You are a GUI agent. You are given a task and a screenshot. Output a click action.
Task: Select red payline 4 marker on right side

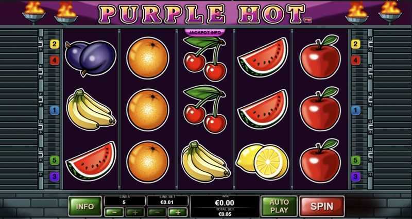pyautogui.click(x=355, y=61)
